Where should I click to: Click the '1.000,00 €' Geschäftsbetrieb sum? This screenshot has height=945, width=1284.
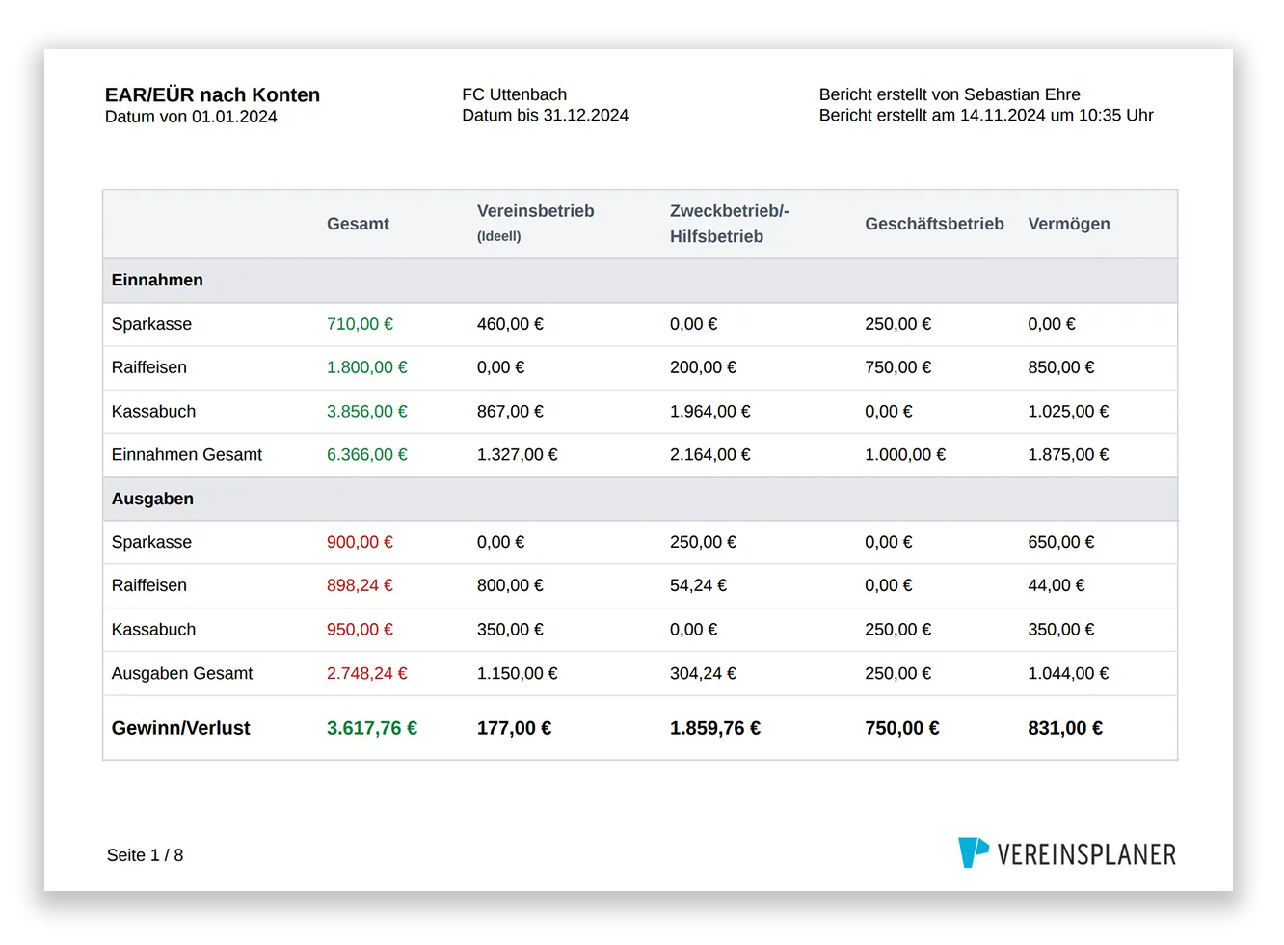[x=905, y=454]
